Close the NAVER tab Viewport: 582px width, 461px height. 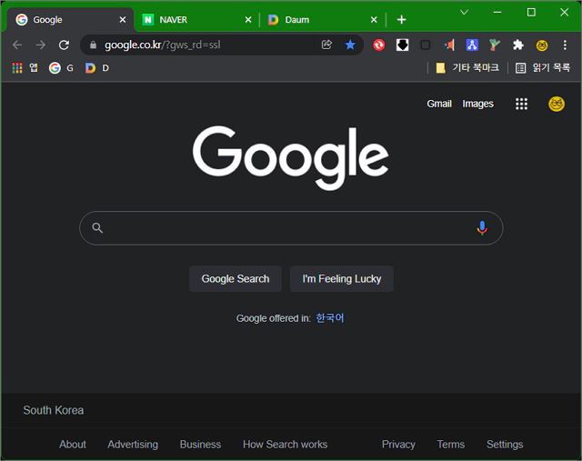[248, 20]
